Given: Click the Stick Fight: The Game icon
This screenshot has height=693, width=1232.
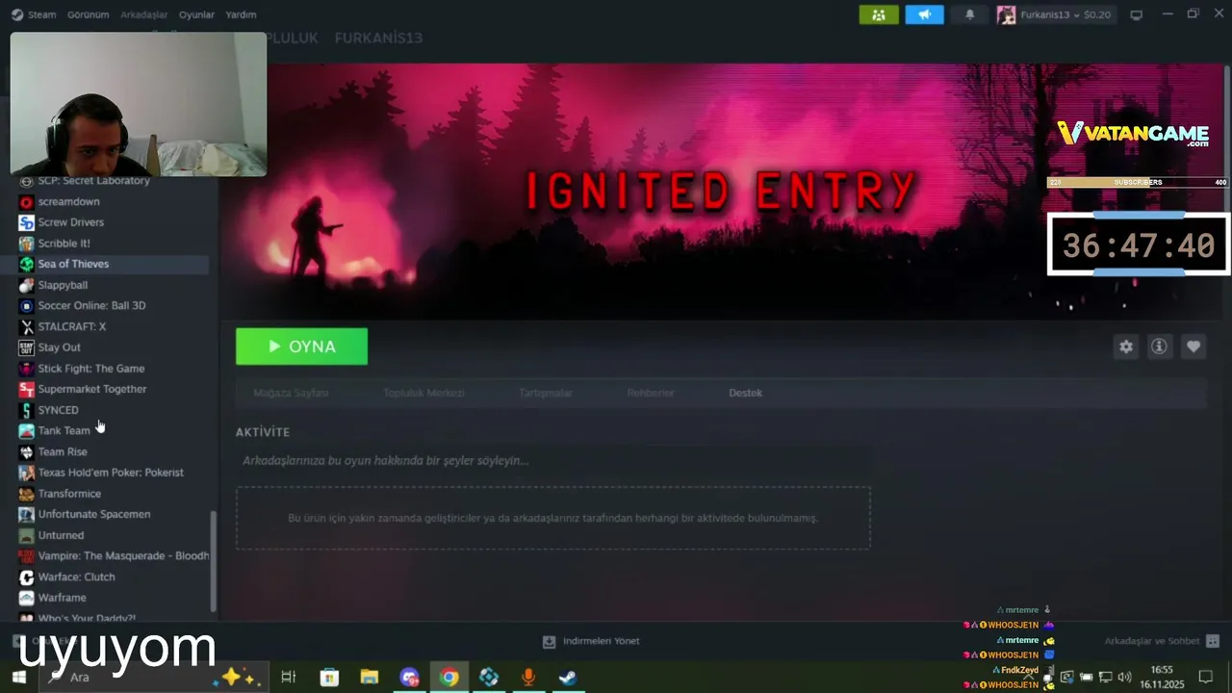Looking at the screenshot, I should (x=27, y=369).
